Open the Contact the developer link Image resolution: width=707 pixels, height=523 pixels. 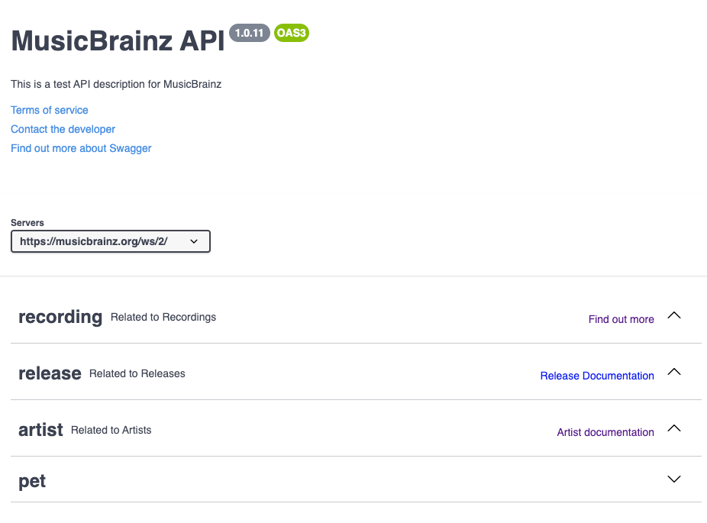coord(63,129)
